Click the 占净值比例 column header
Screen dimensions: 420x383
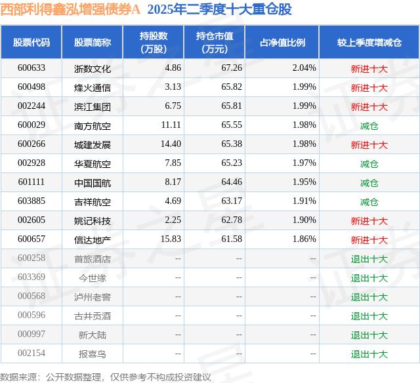[282, 43]
